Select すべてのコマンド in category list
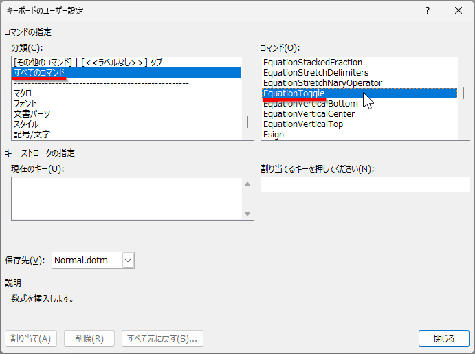 (127, 72)
